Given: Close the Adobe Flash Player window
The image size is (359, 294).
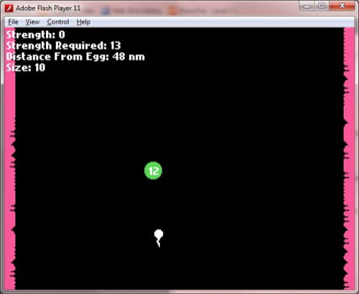Looking at the screenshot, I should (342, 6).
